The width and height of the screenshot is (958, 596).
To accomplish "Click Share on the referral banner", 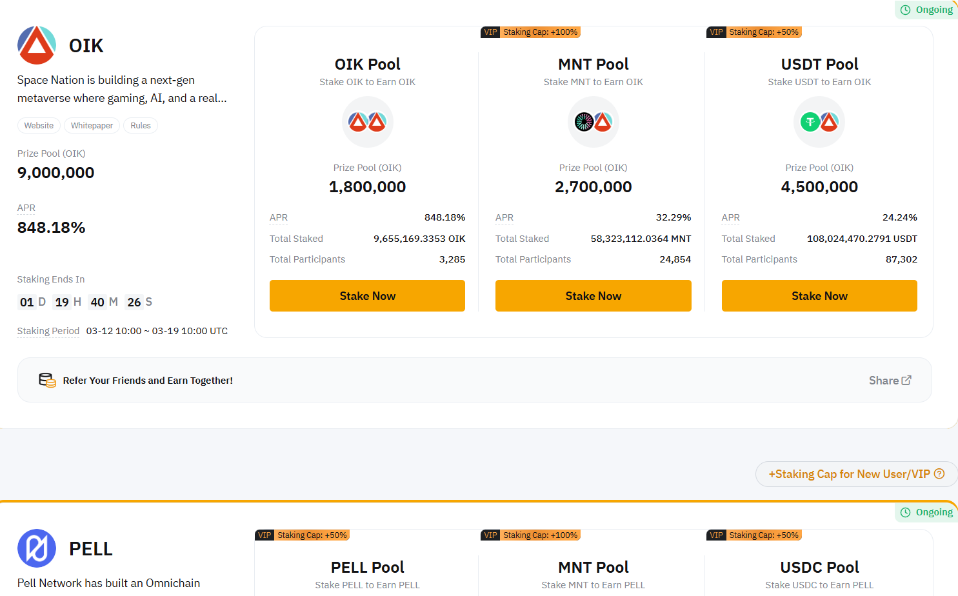I will tap(890, 381).
